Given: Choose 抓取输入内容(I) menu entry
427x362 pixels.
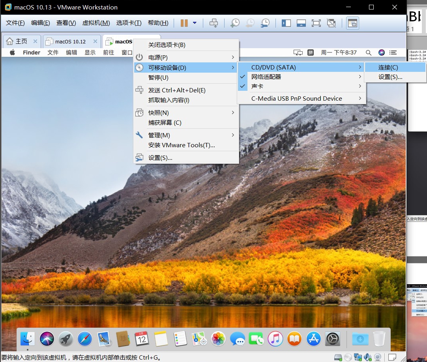Looking at the screenshot, I should pyautogui.click(x=186, y=100).
